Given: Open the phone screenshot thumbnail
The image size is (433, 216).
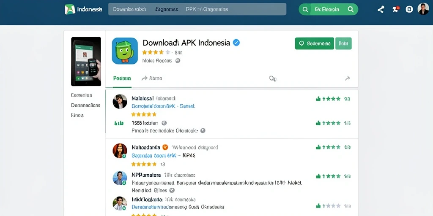Looking at the screenshot, I should coord(86,62).
